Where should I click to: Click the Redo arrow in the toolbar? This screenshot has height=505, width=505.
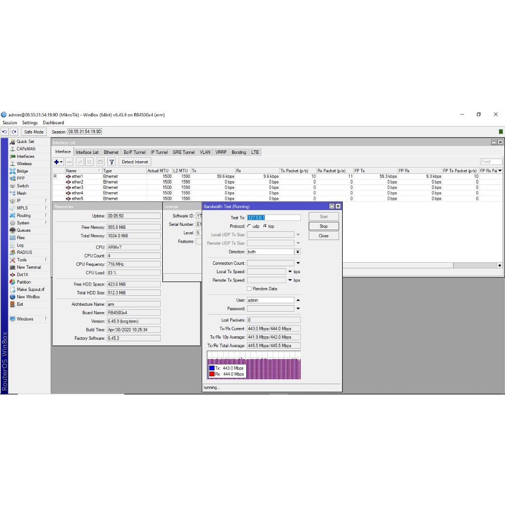click(14, 132)
